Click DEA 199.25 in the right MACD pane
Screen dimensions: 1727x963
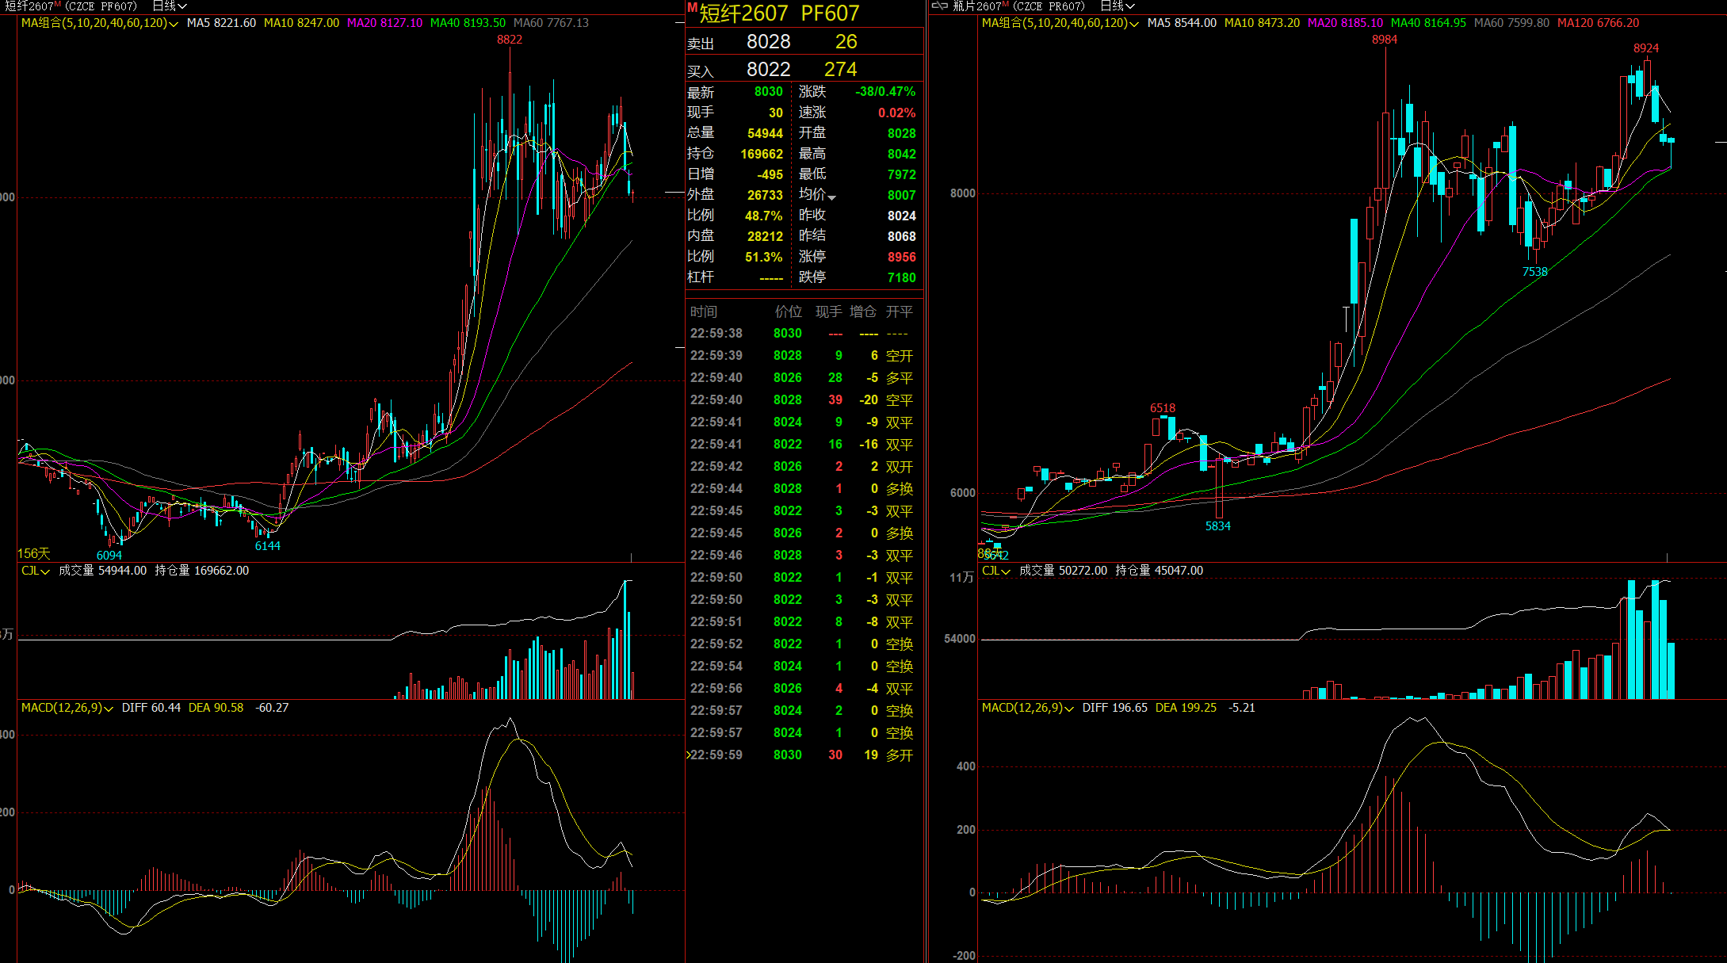[1186, 708]
